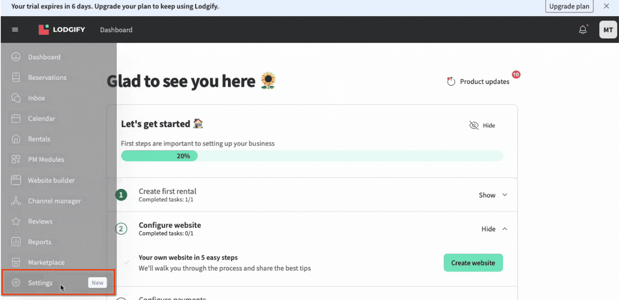619x300 pixels.
Task: Click the Calendar icon in sidebar
Action: point(16,119)
